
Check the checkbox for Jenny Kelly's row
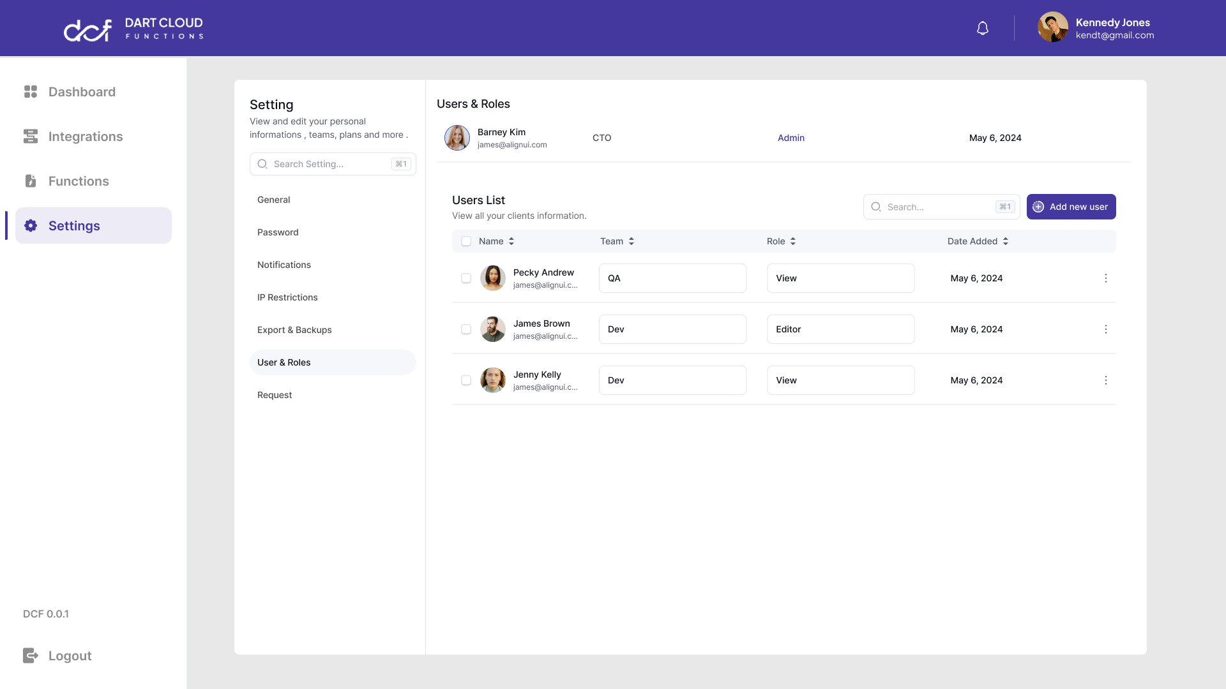tap(467, 380)
